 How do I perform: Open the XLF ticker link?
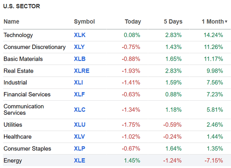coord(79,95)
